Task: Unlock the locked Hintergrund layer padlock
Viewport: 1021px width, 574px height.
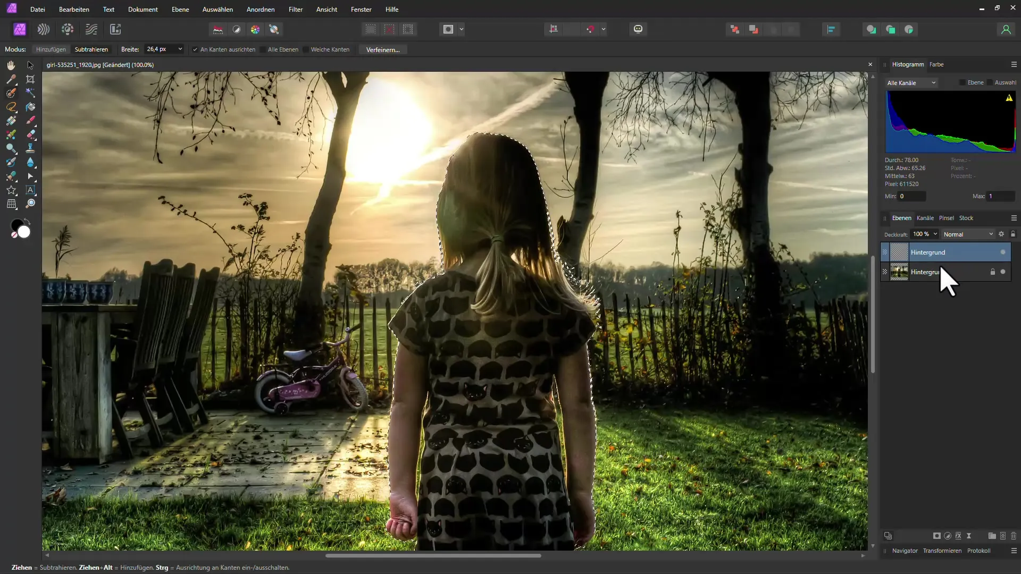Action: tap(992, 272)
